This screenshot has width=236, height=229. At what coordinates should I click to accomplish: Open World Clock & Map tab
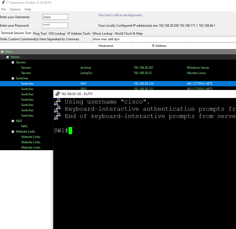[x=128, y=34]
